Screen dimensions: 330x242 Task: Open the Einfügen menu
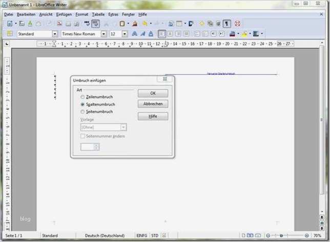[x=64, y=14]
